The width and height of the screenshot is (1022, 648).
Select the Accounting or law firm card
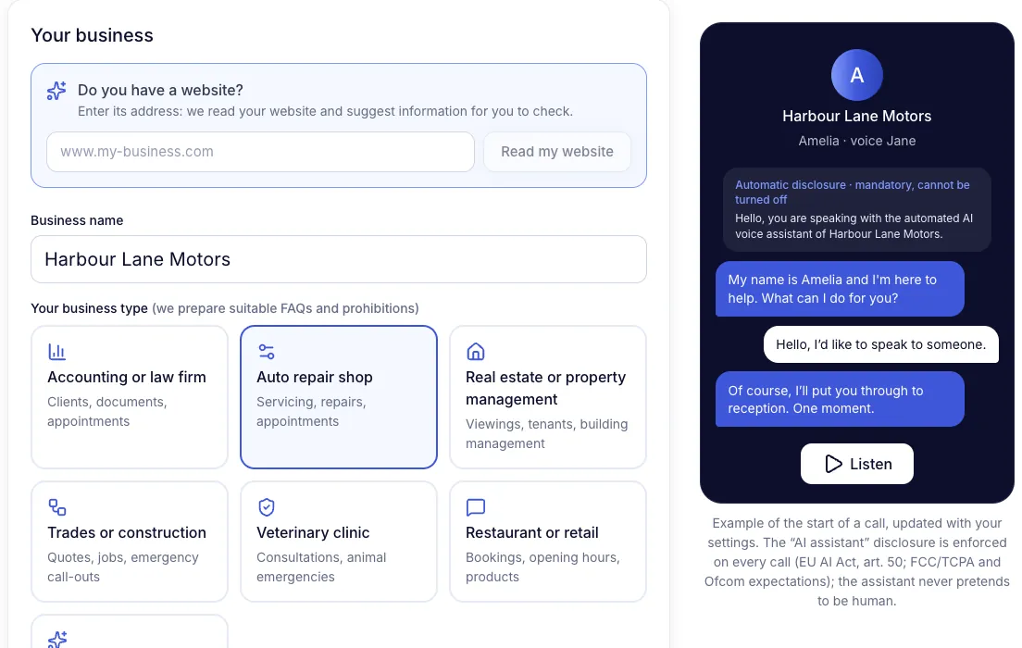(x=130, y=397)
